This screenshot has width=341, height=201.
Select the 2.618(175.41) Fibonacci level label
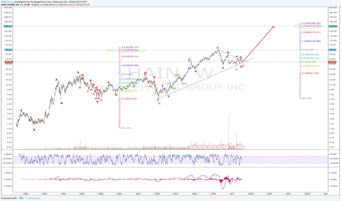(311, 32)
